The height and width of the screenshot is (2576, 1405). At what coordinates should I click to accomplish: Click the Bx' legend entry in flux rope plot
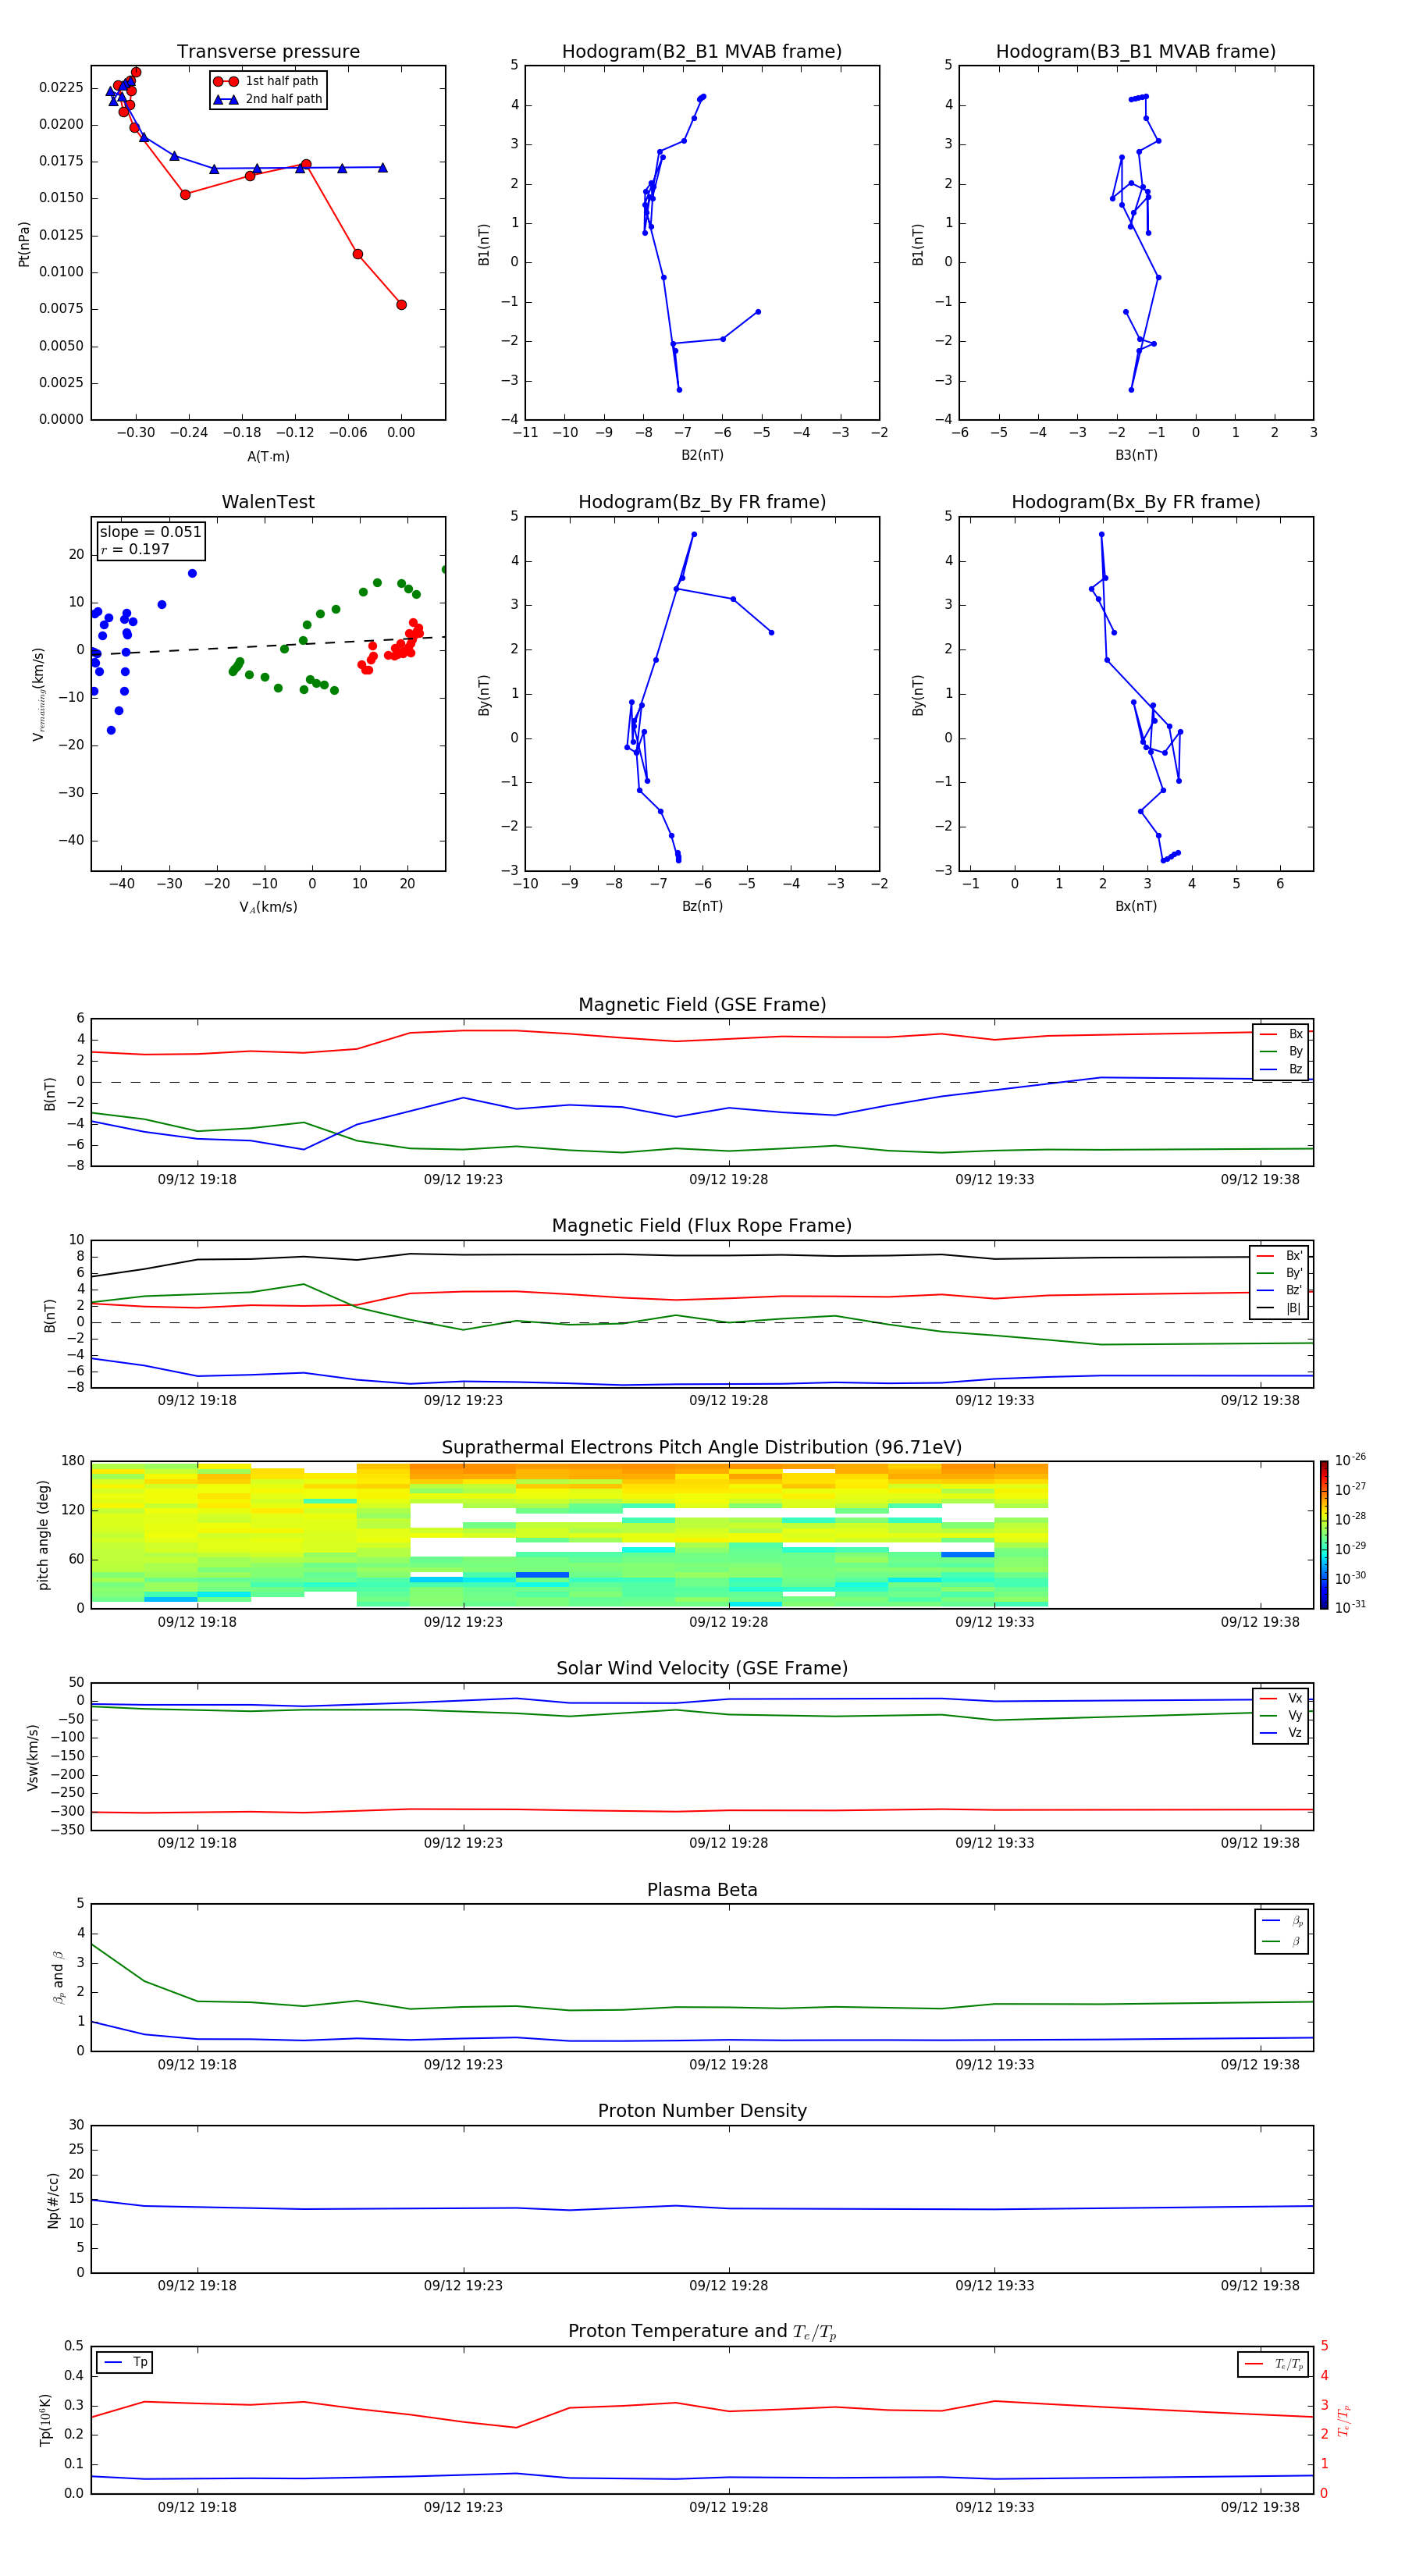tap(1280, 1256)
